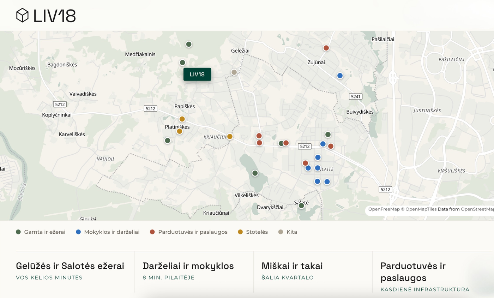Click the red marker touching the green marker on 5212
Screen dimensions: 494x298
tap(286, 143)
